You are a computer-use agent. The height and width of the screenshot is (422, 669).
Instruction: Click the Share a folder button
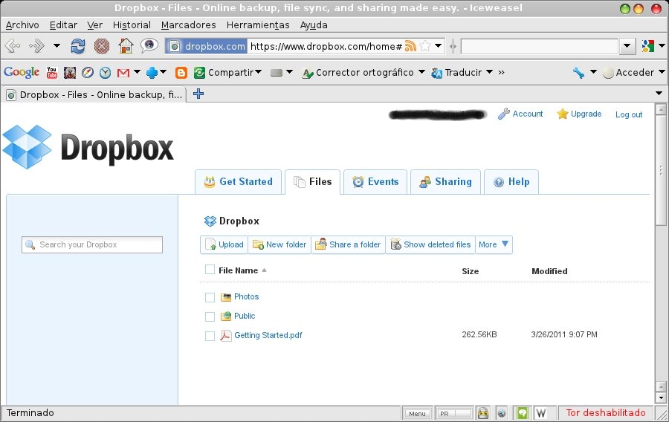click(348, 244)
